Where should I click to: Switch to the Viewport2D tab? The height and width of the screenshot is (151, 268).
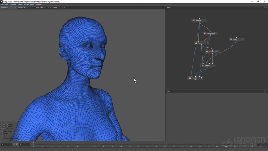click(22, 8)
